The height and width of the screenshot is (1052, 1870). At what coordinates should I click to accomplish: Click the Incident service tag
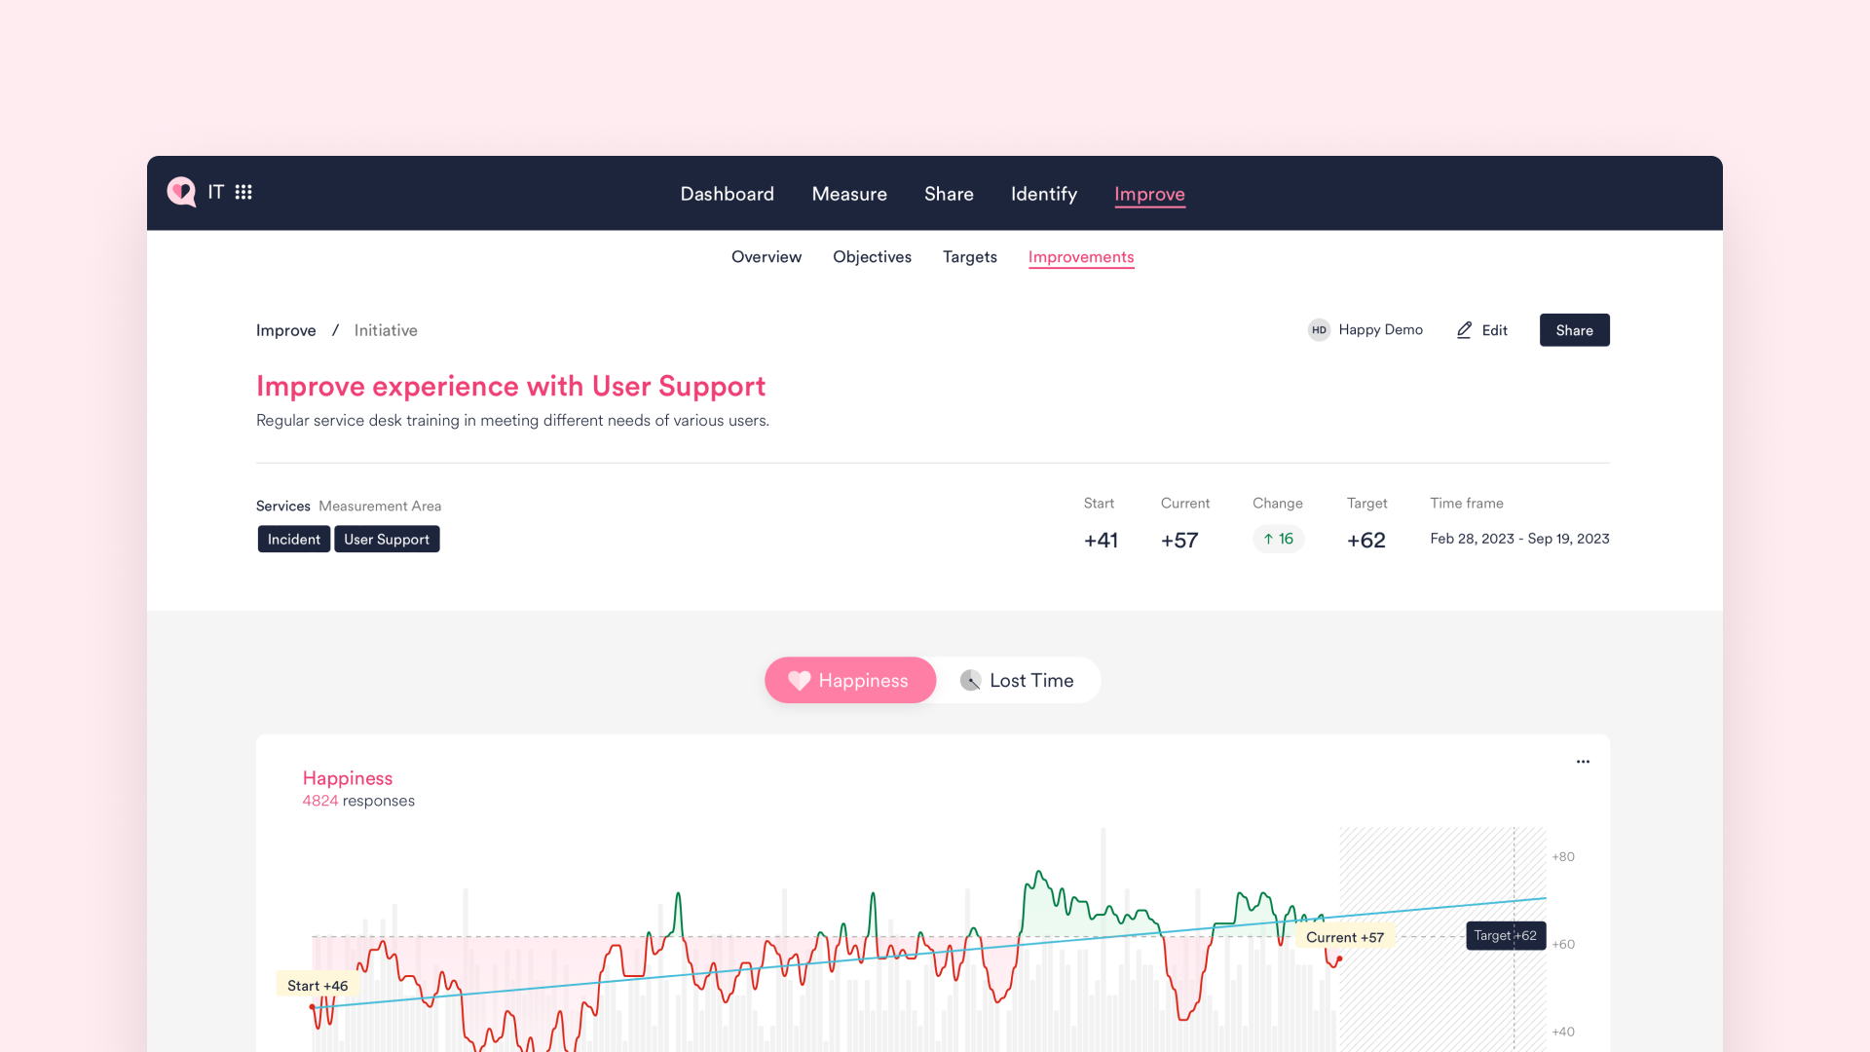(x=293, y=539)
